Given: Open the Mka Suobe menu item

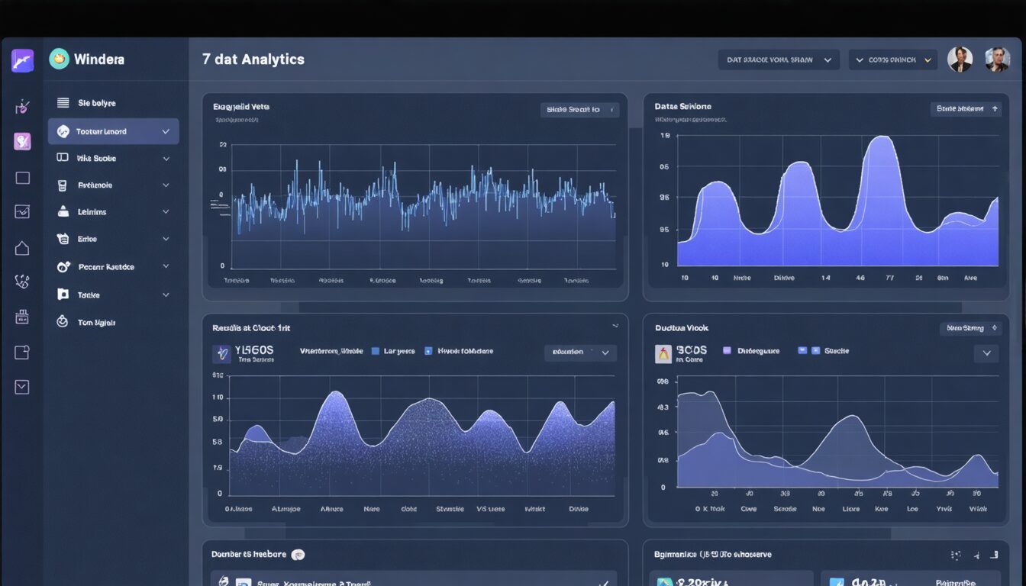Looking at the screenshot, I should (x=113, y=158).
